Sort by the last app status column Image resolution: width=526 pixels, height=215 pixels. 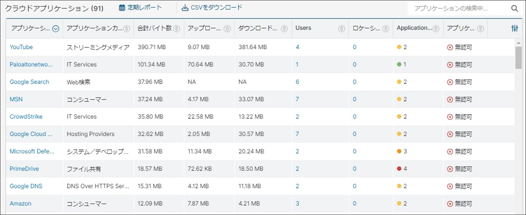pos(480,29)
